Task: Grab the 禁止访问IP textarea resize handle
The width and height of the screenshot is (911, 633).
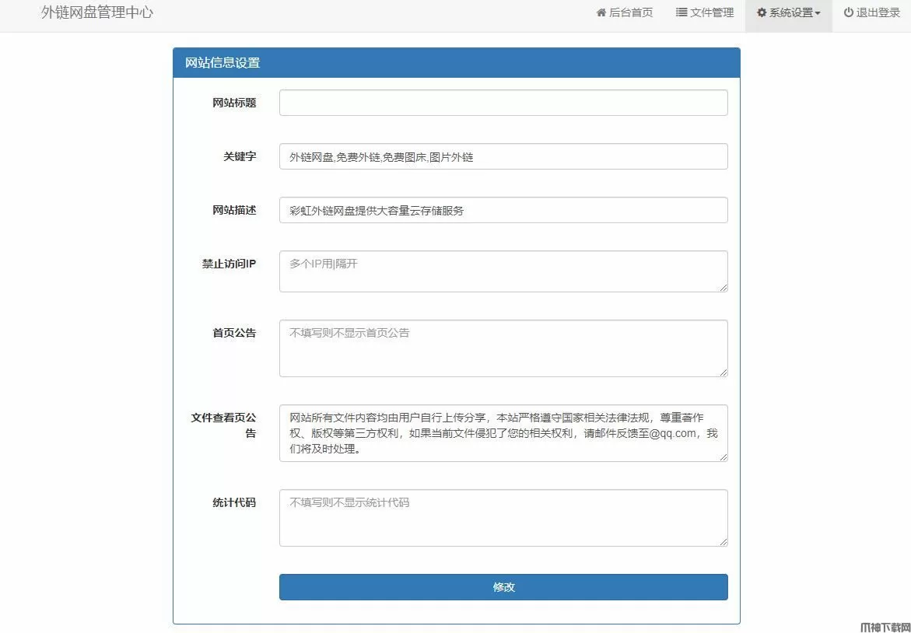Action: [724, 288]
